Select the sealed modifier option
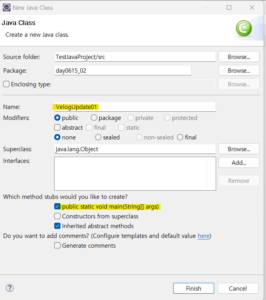The image size is (266, 300). pos(98,137)
